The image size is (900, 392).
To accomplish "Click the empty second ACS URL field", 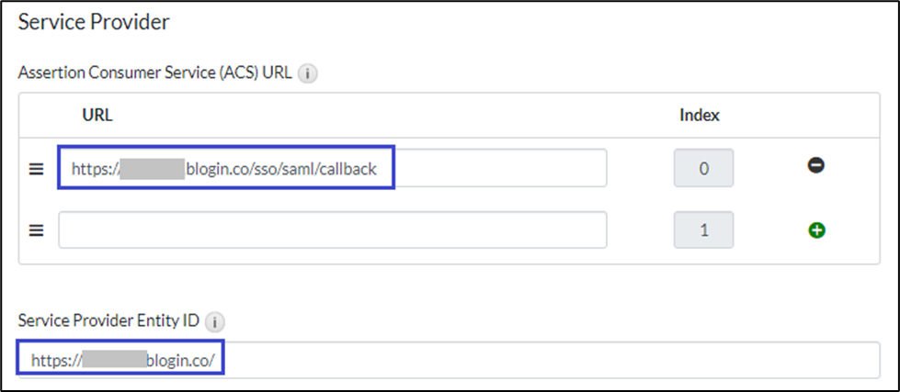I will pyautogui.click(x=332, y=230).
